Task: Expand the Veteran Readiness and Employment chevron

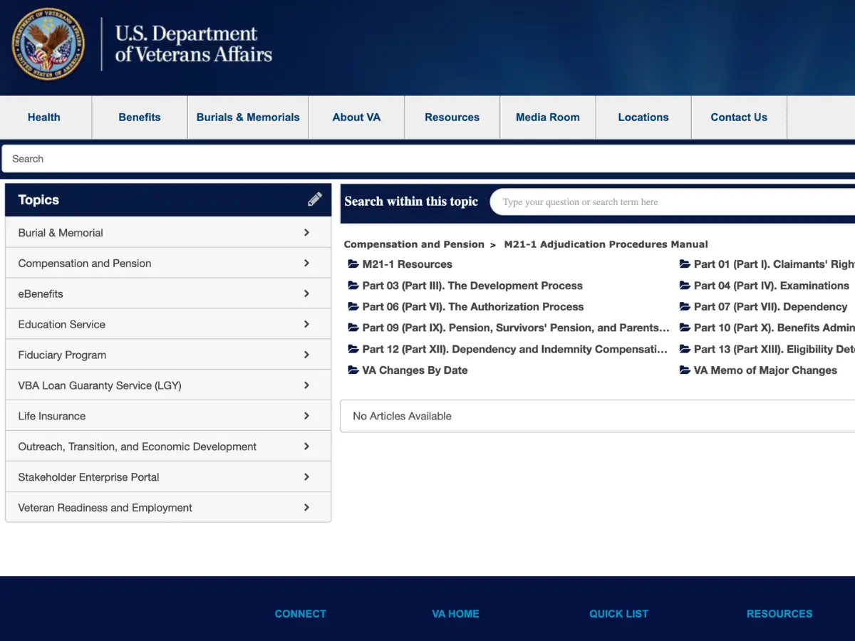Action: point(306,508)
